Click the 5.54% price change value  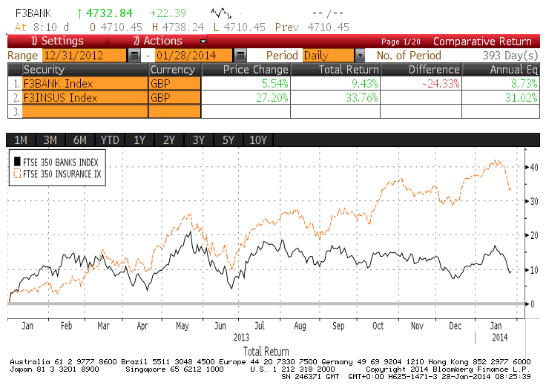coord(274,84)
